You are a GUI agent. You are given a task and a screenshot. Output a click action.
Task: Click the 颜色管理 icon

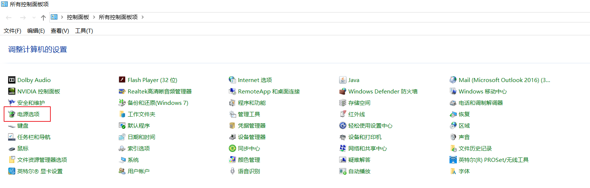click(x=232, y=160)
